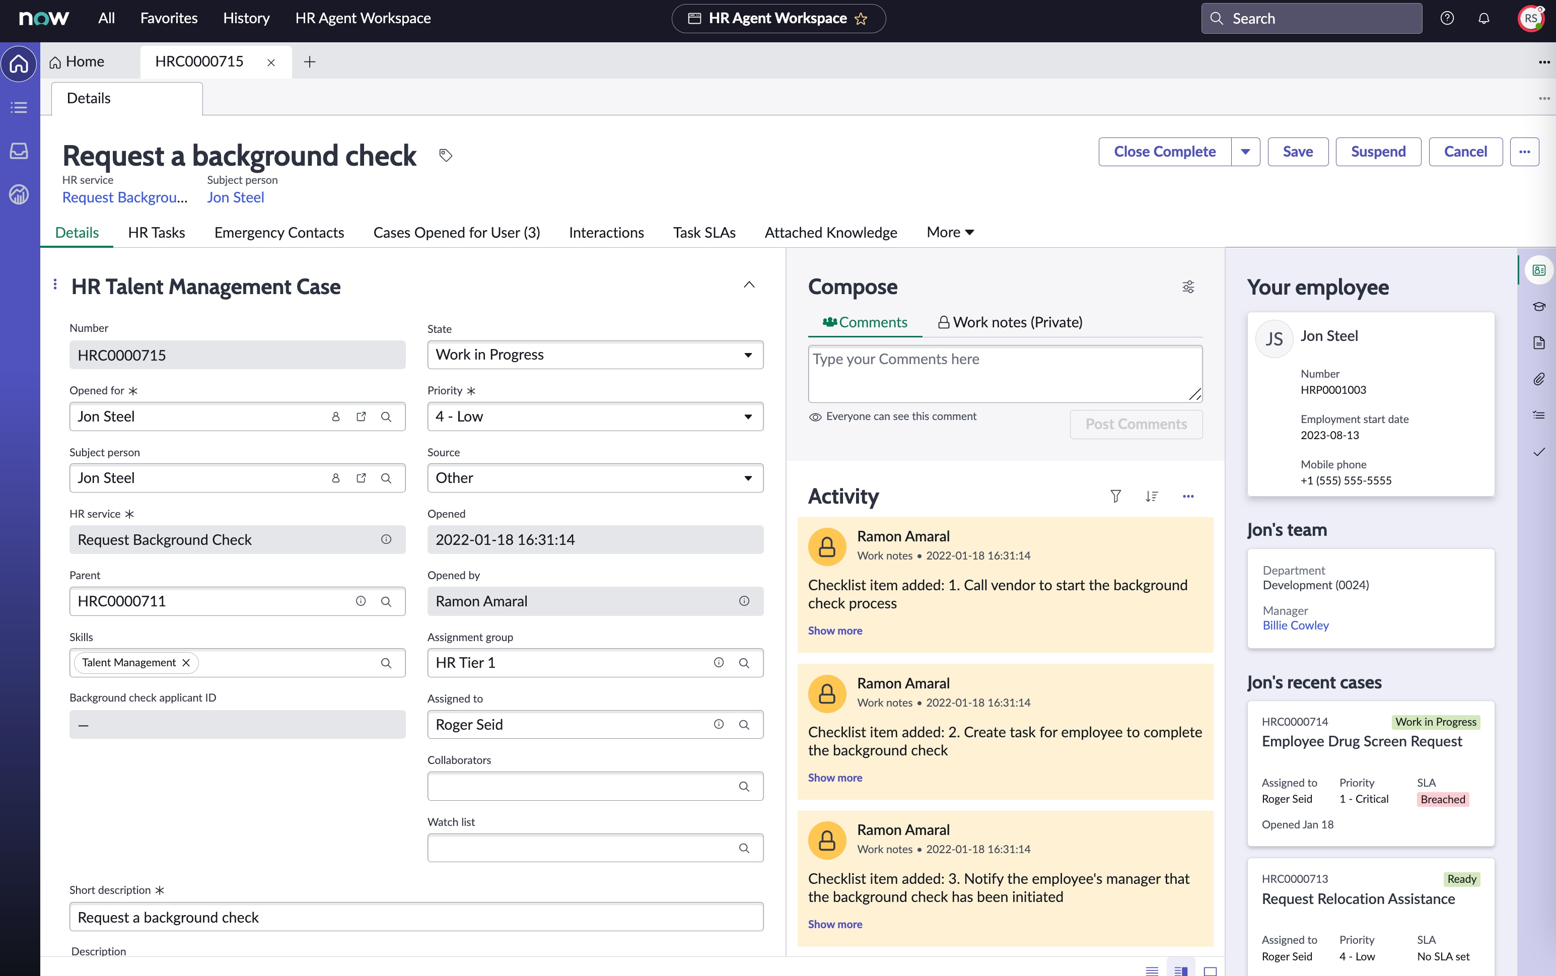Switch Activity to card view
Image resolution: width=1556 pixels, height=976 pixels.
(x=1210, y=970)
